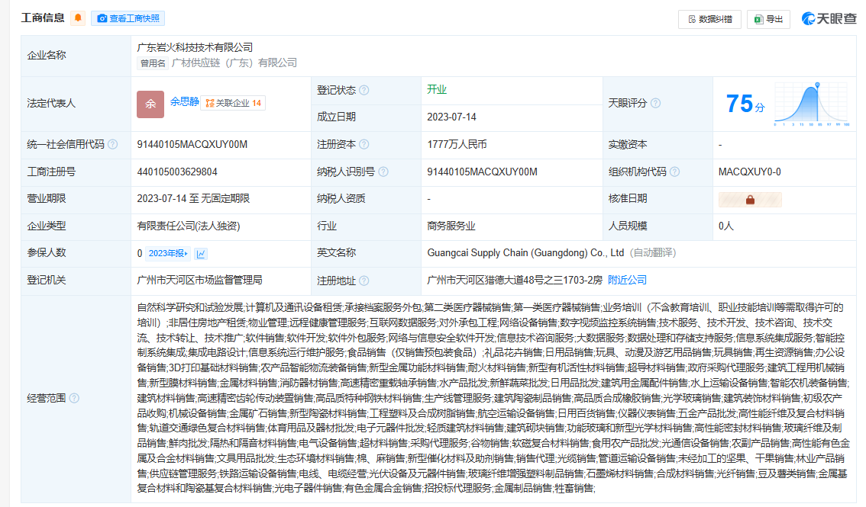The image size is (866, 507).
Task: Click help icon next to 登记状态
Action: (x=364, y=91)
